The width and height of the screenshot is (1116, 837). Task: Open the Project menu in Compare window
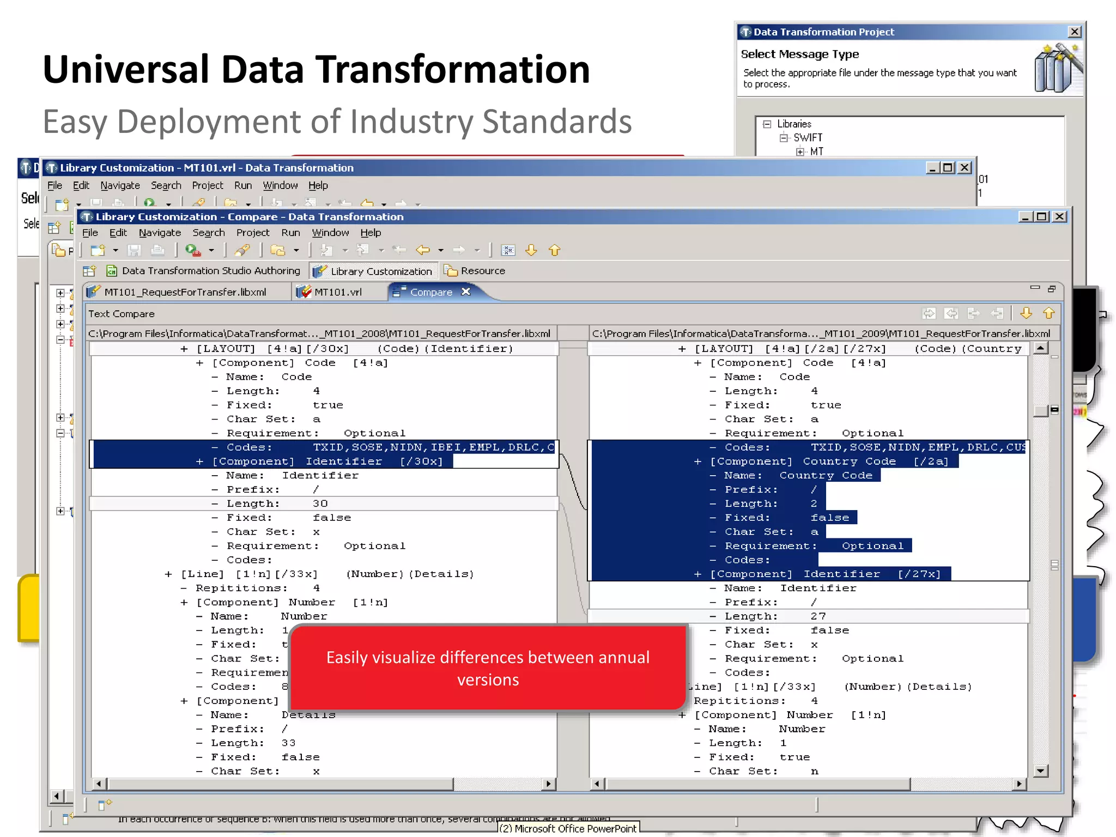point(253,233)
